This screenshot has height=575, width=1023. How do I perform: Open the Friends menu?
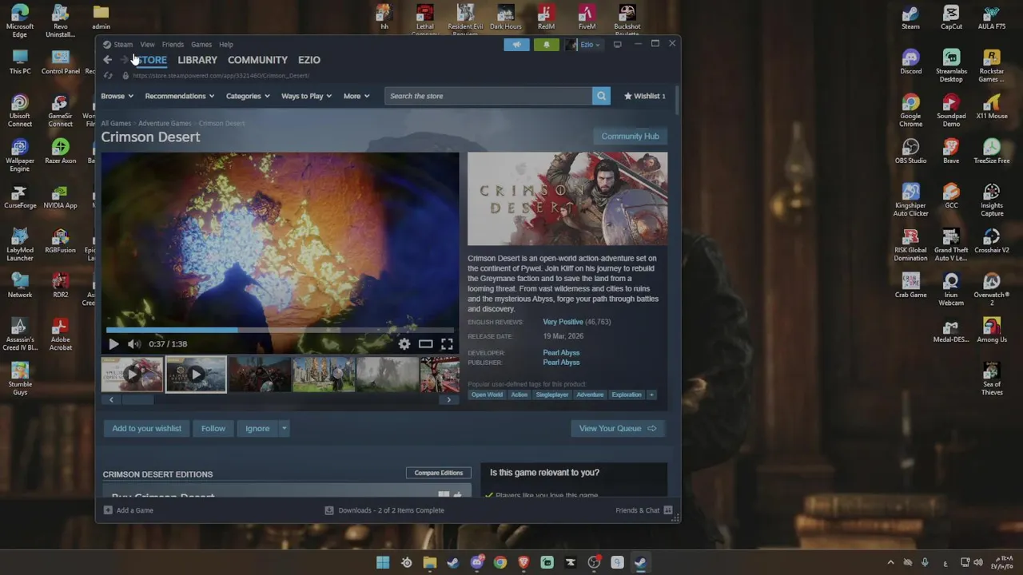click(x=173, y=45)
